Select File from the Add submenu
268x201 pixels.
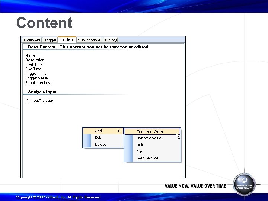(x=152, y=151)
